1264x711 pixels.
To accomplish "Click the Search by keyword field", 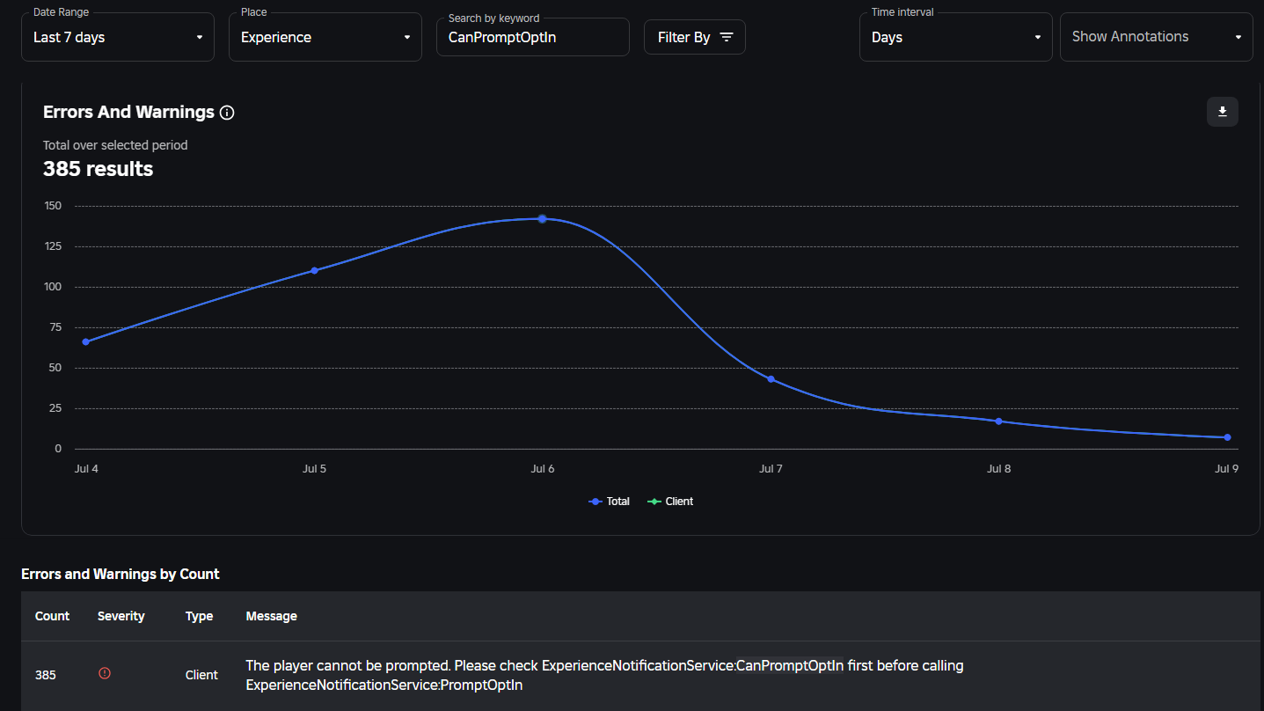I will coord(533,37).
